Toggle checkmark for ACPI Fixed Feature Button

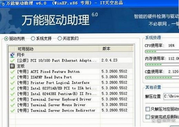point(12,72)
